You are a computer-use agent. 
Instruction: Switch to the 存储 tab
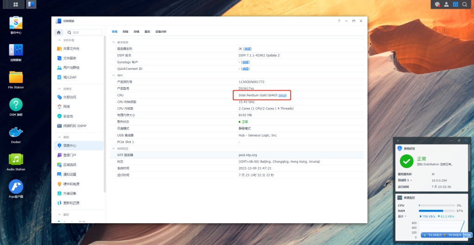[x=137, y=32]
